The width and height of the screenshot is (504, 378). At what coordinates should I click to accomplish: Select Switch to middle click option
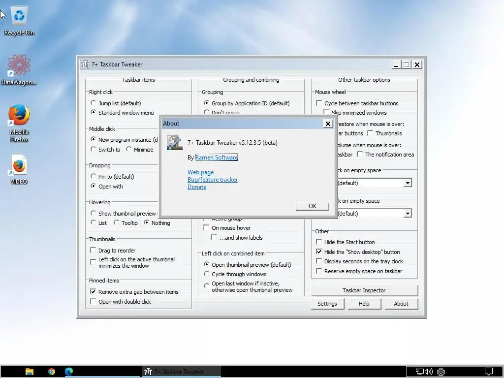coord(93,149)
